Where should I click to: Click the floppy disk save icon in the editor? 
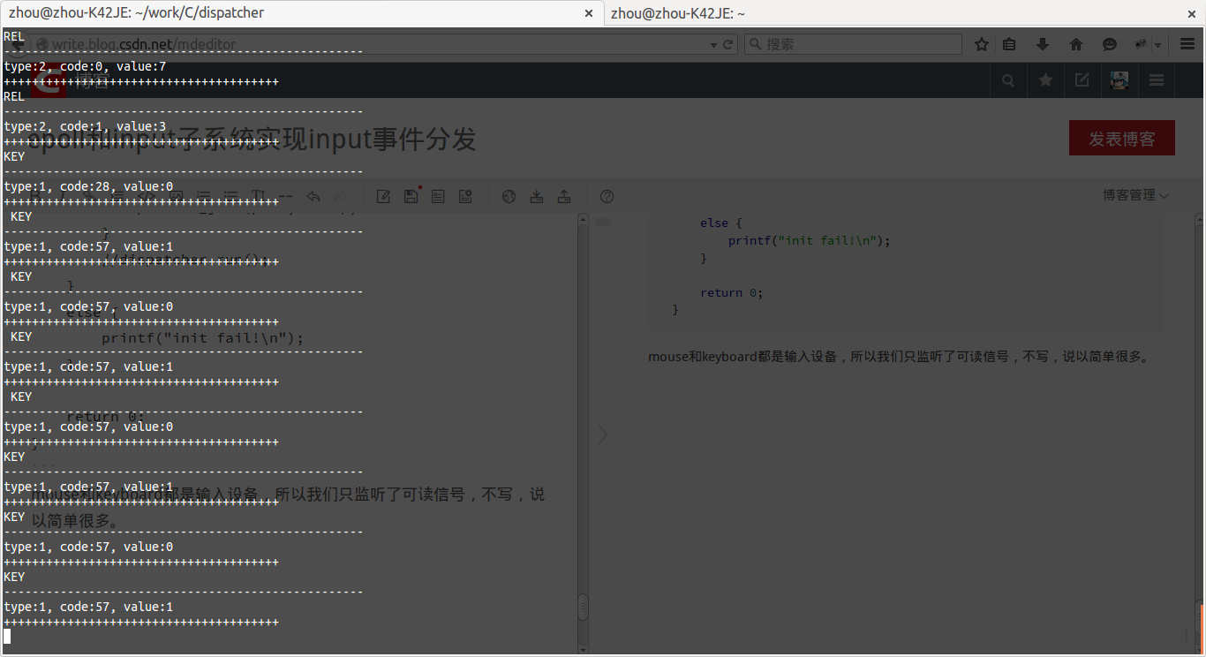tap(411, 196)
